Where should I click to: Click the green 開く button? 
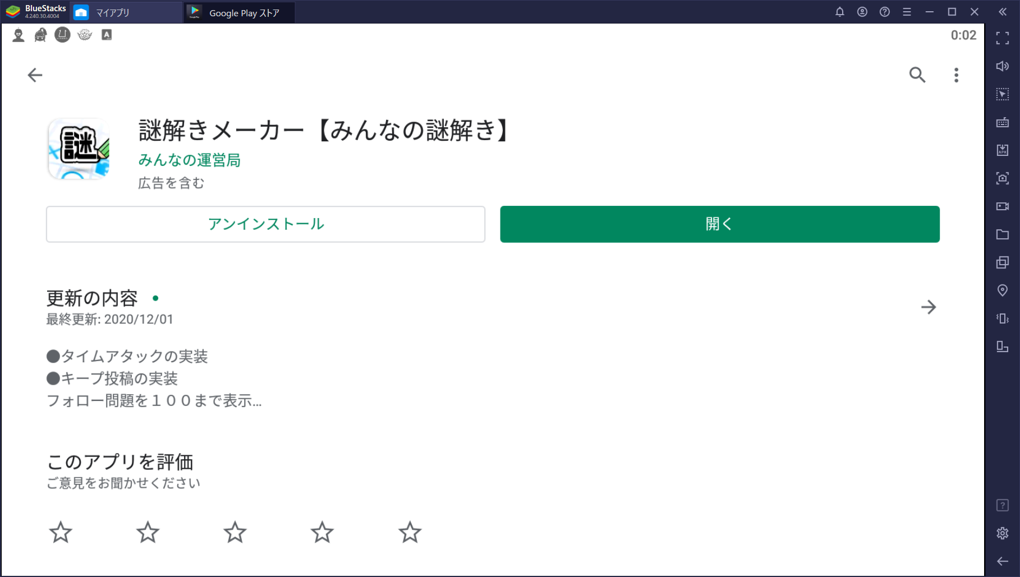click(x=720, y=224)
